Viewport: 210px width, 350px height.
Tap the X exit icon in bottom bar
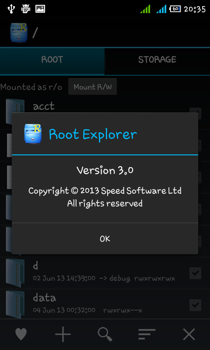pos(189,334)
